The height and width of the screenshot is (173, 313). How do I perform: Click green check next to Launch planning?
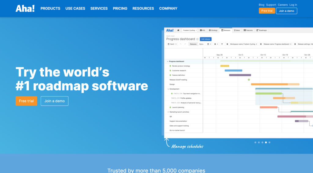[170, 107]
